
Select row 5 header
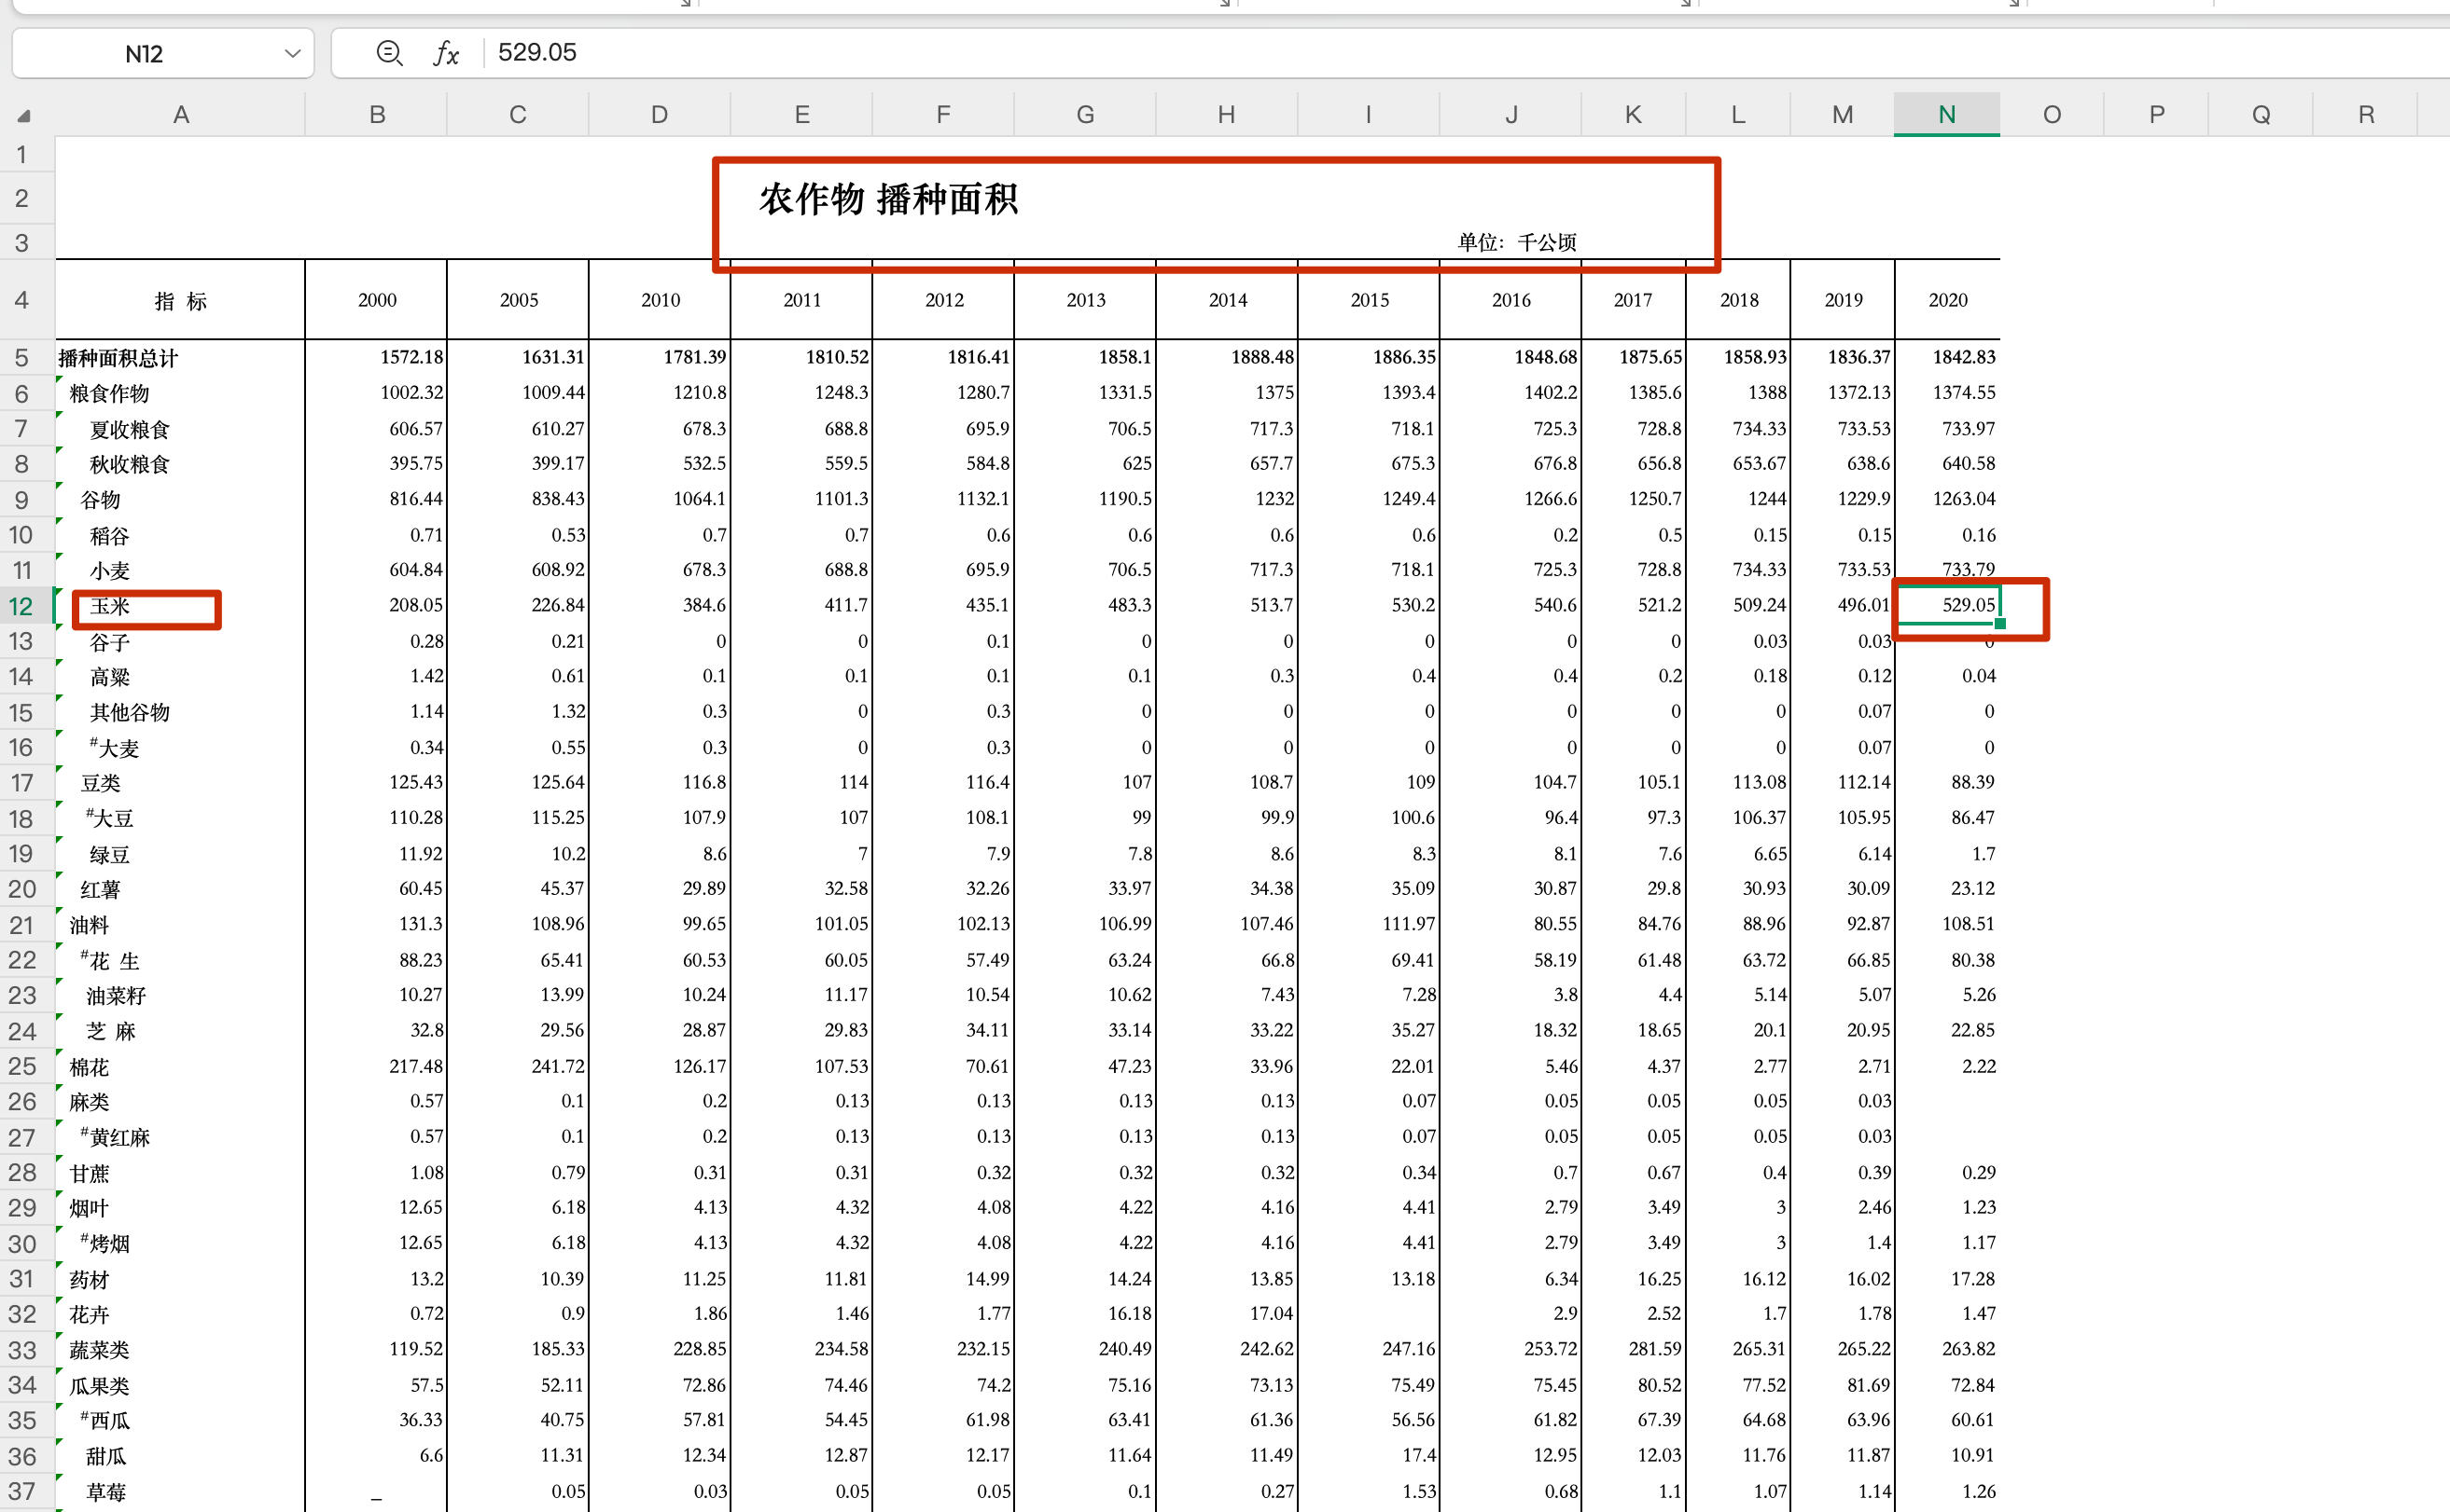point(22,358)
